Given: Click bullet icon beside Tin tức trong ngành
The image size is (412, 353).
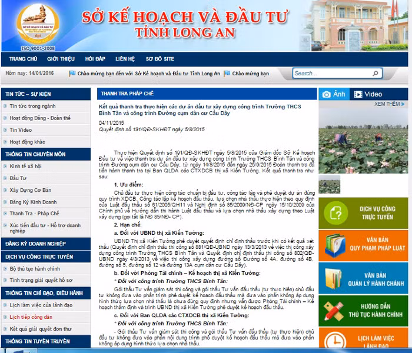Looking at the screenshot, I should coord(5,106).
